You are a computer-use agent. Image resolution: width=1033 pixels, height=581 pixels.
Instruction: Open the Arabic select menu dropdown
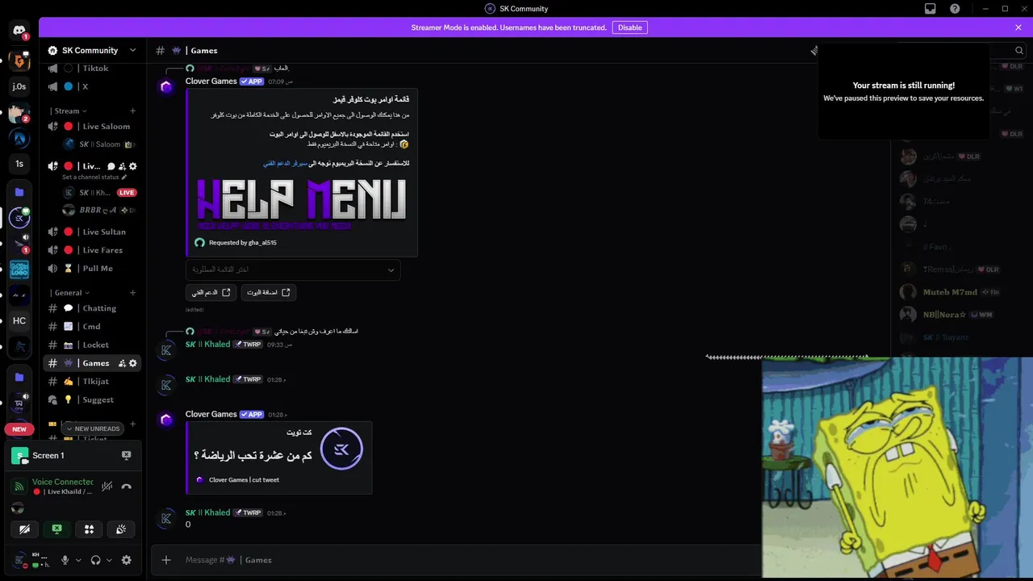[293, 270]
